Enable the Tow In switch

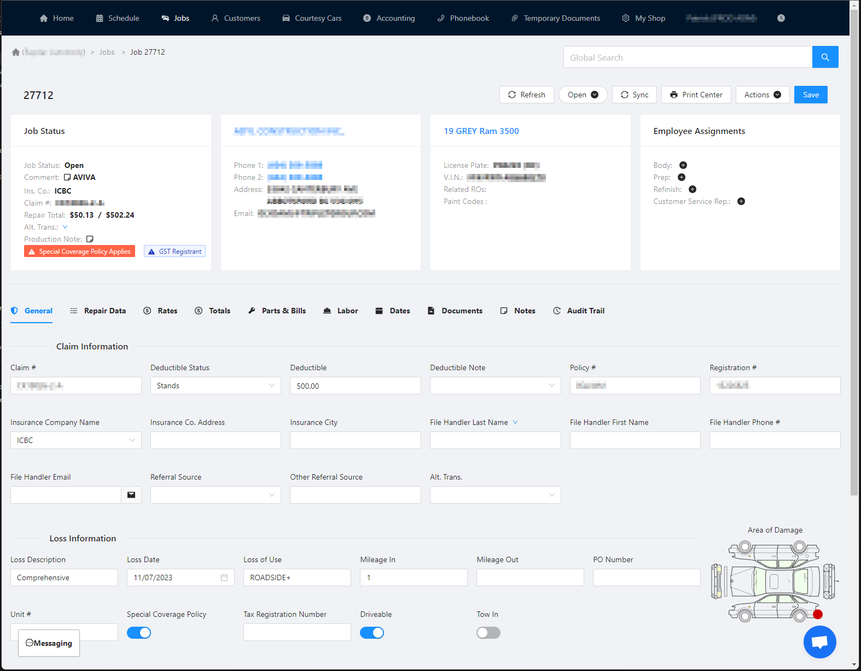tap(488, 633)
